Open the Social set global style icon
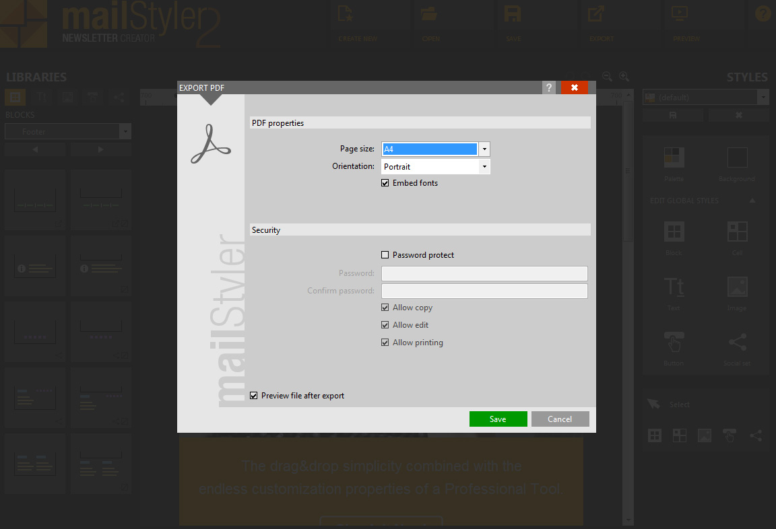The width and height of the screenshot is (776, 529). pos(738,342)
